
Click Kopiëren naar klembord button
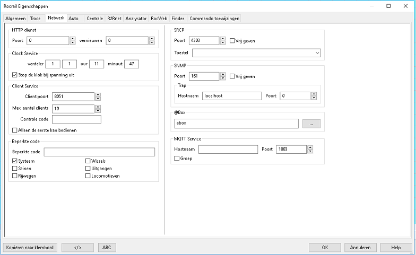click(x=30, y=247)
